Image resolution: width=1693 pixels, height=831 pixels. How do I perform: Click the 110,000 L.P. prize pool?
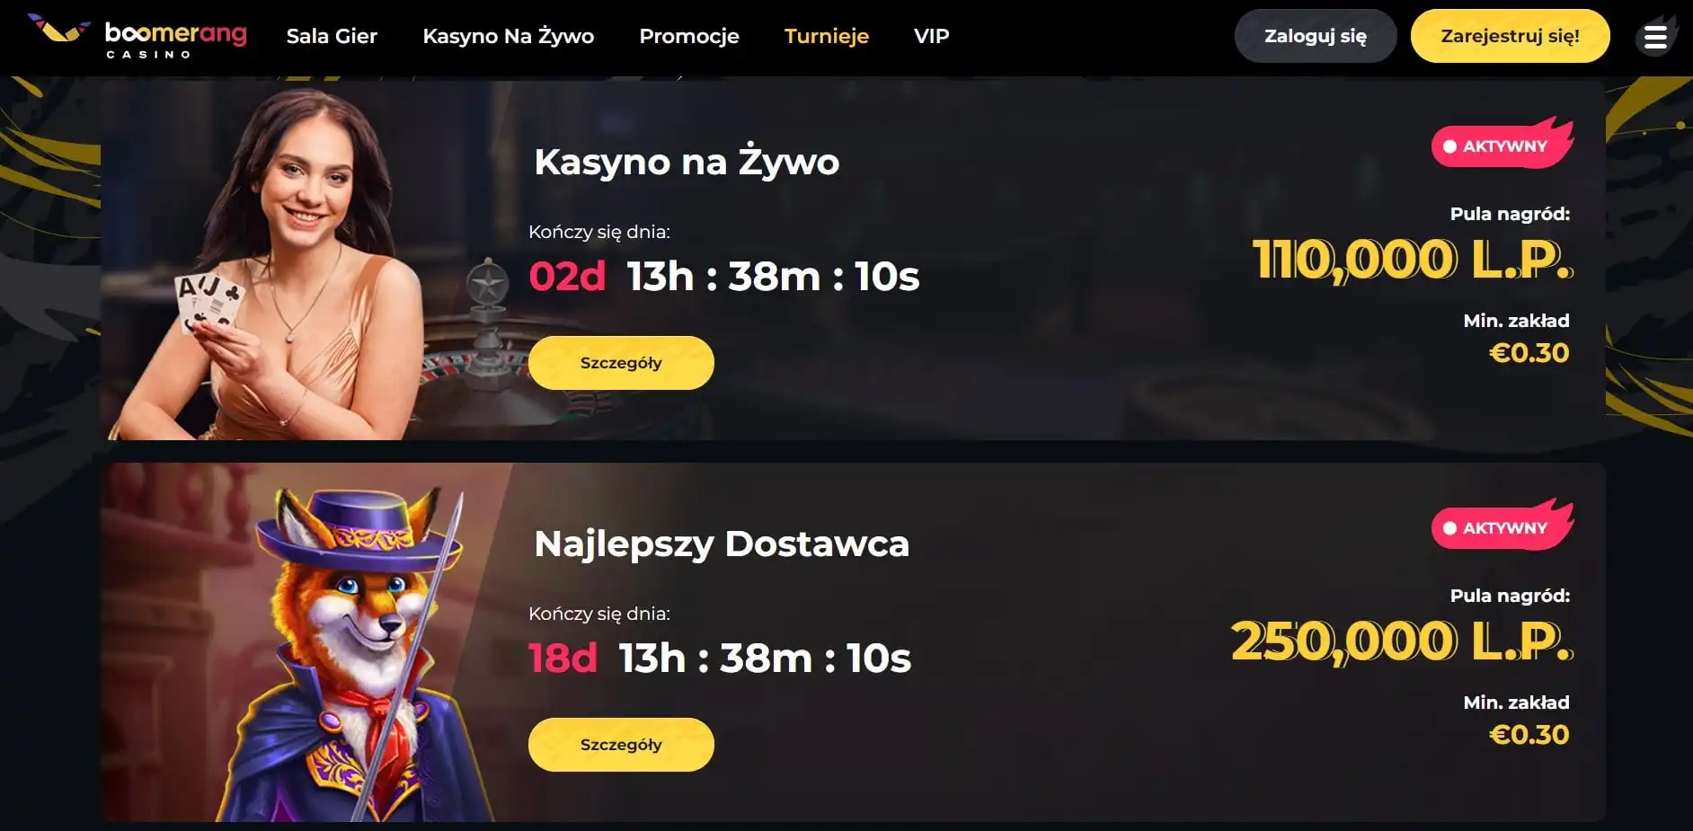click(1413, 261)
